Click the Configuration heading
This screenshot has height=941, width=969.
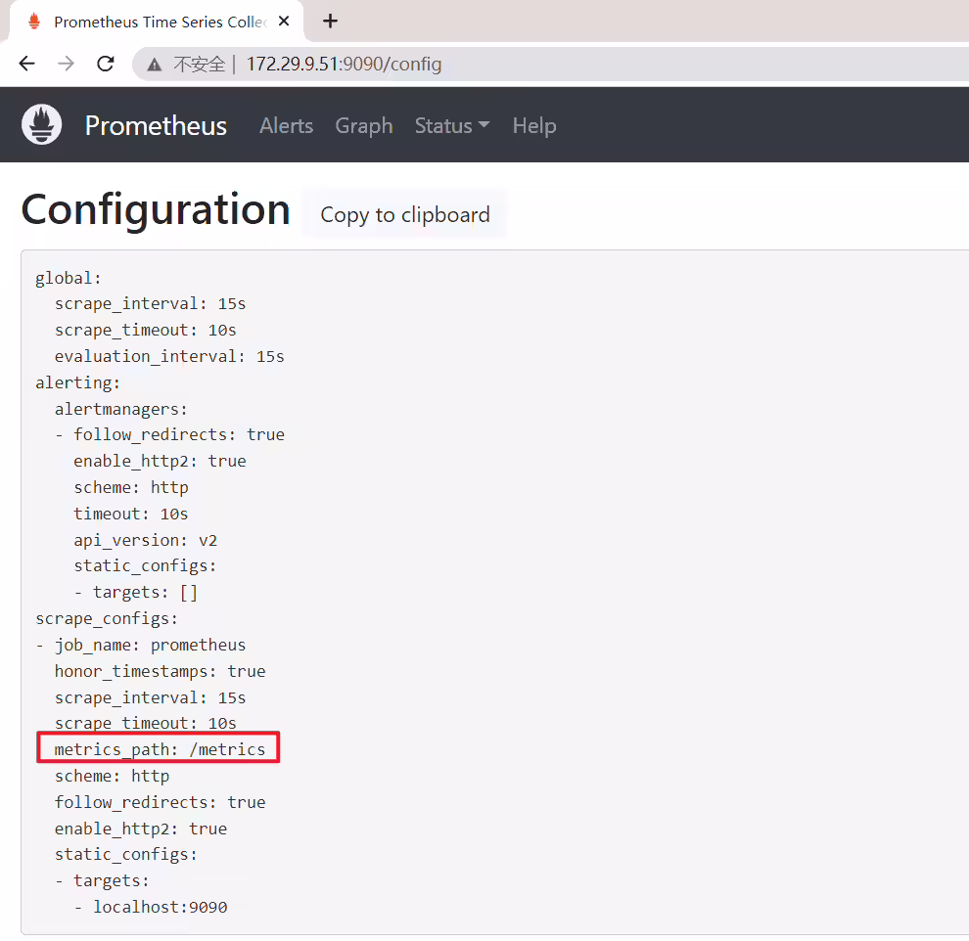pos(156,209)
